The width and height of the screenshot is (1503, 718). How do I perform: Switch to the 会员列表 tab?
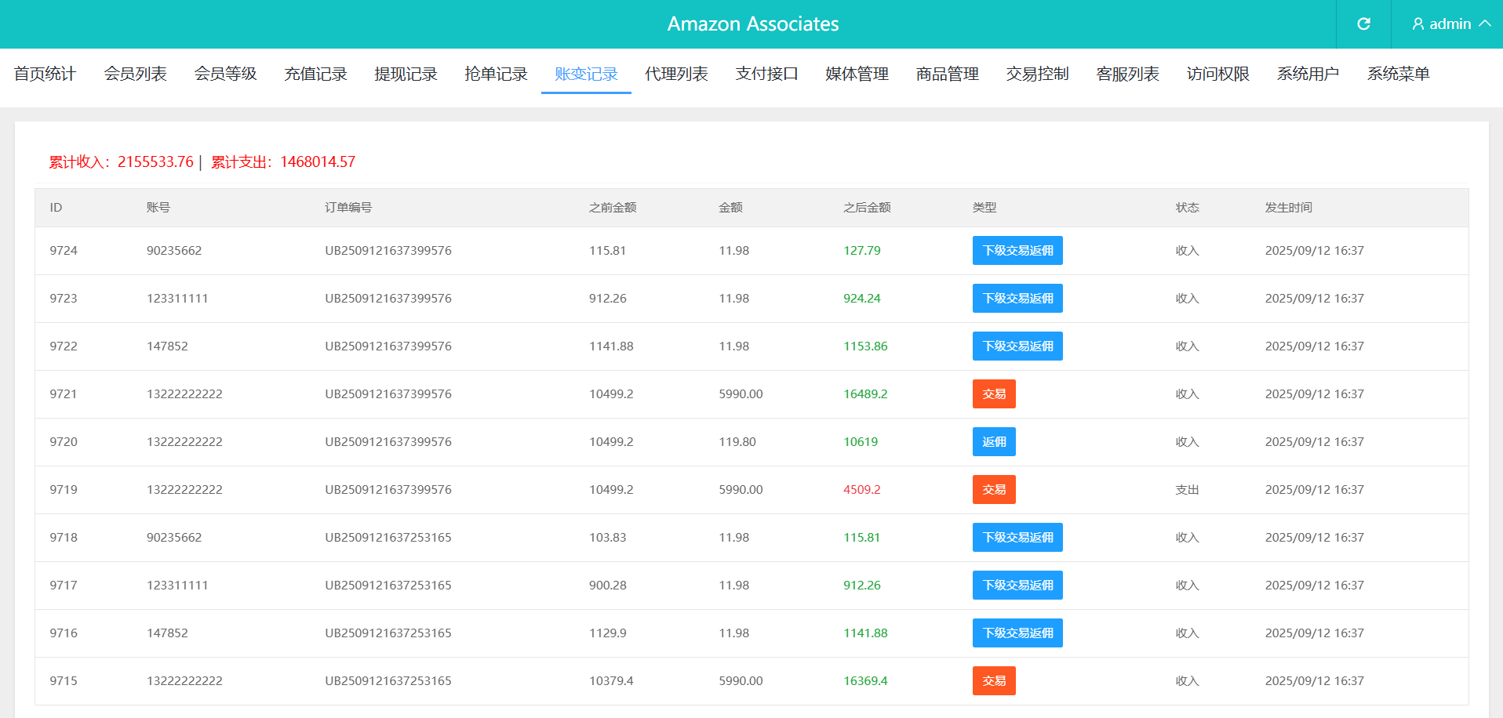point(135,74)
